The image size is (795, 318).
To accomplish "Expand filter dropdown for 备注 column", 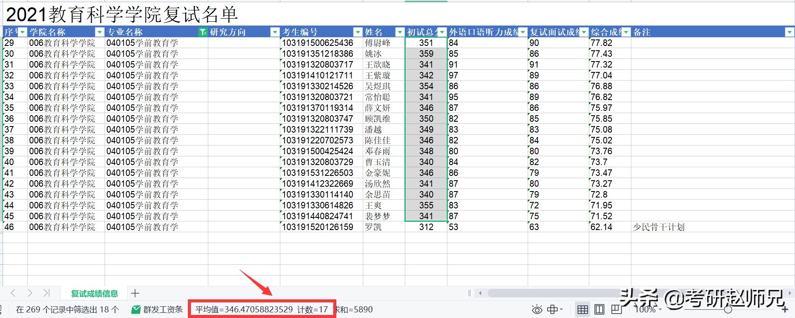I will pos(789,32).
